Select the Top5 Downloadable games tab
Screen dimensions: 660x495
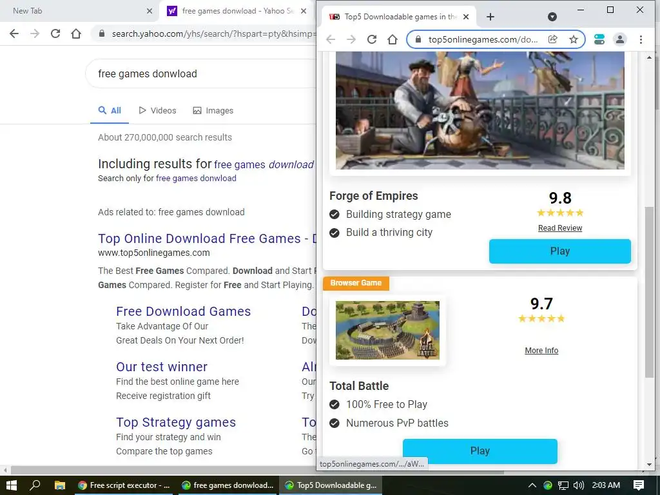400,17
